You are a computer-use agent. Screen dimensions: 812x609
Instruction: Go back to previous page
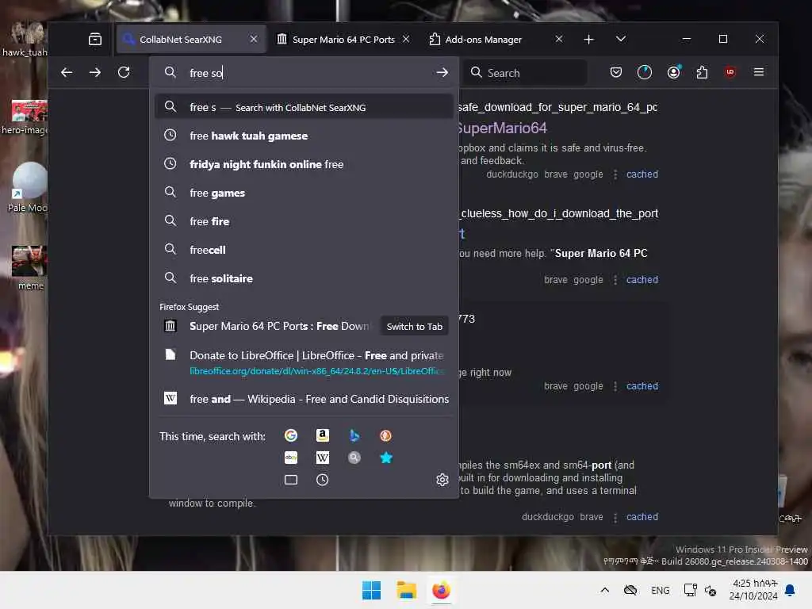coord(67,72)
